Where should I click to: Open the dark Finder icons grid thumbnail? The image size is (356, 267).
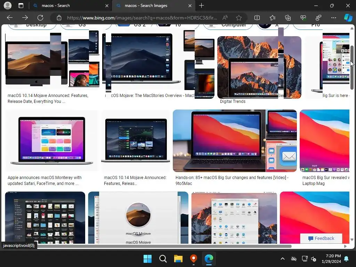tap(45, 218)
